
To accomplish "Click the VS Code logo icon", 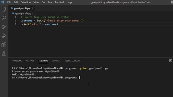I will point(2,2).
